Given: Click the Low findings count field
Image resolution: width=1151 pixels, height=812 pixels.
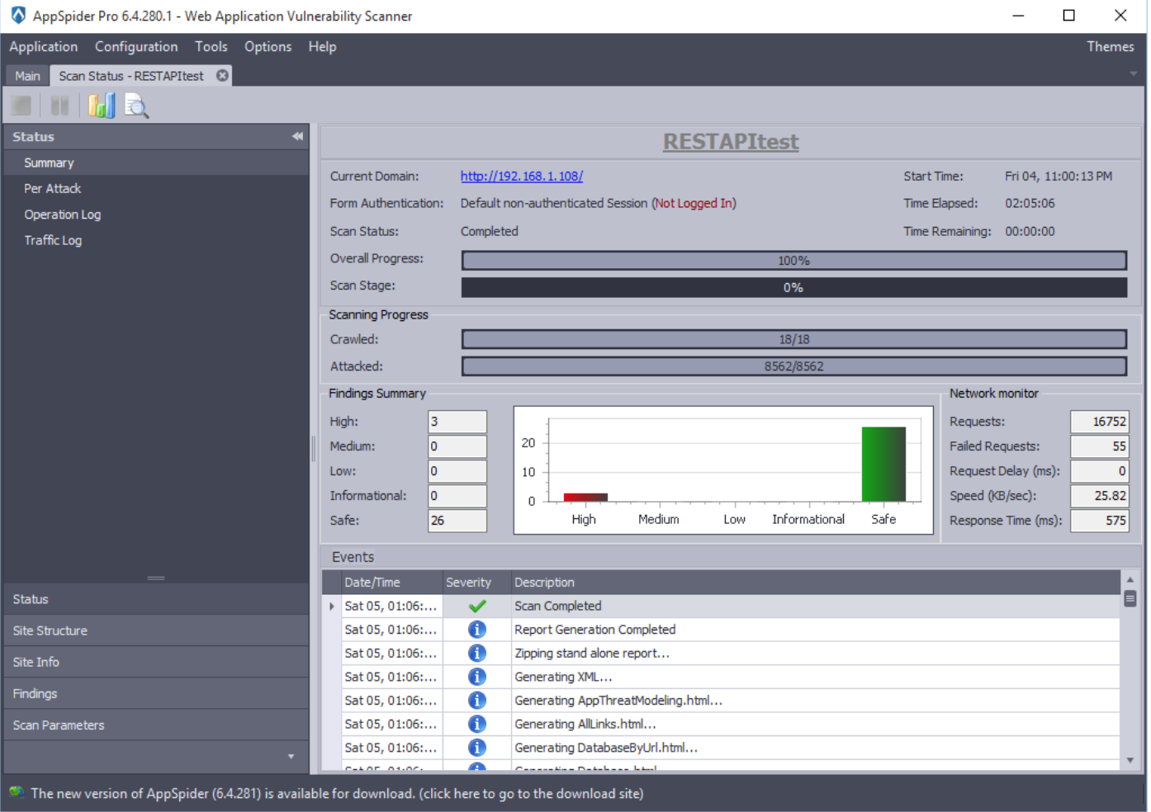Looking at the screenshot, I should coord(457,471).
